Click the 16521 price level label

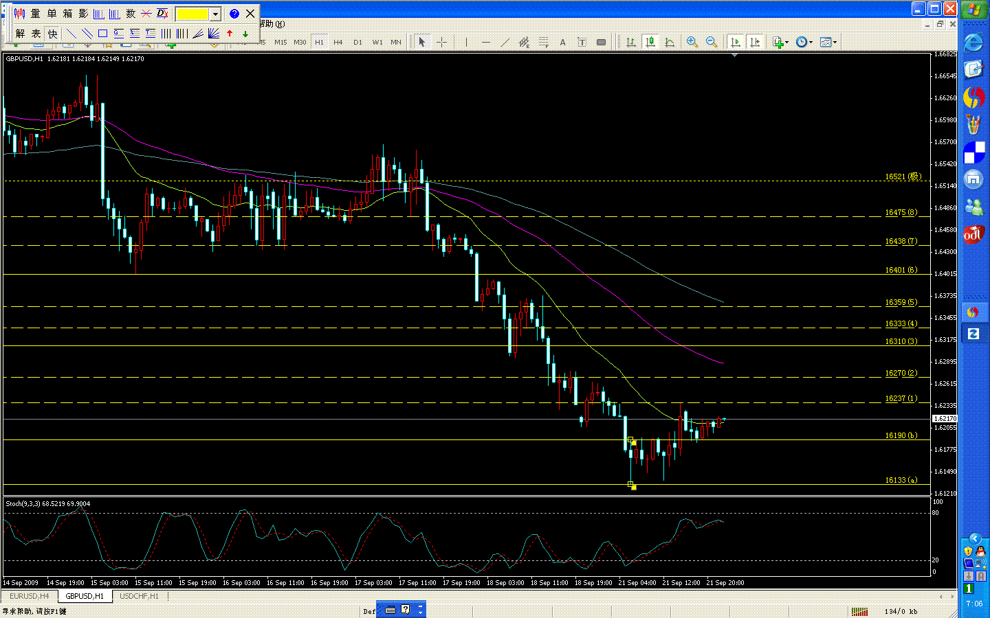coord(903,176)
